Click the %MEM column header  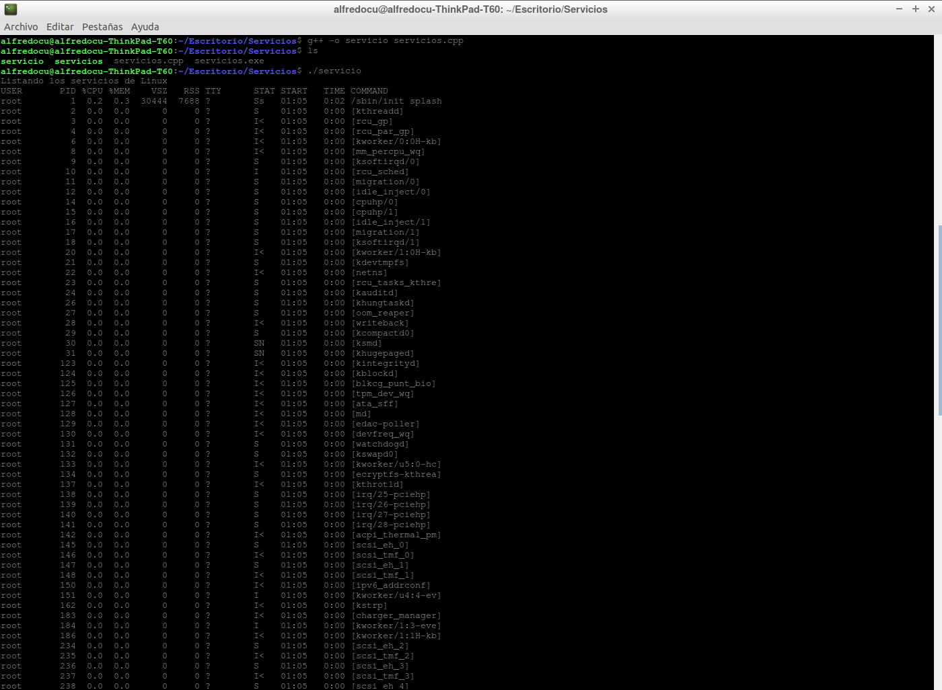tap(119, 91)
